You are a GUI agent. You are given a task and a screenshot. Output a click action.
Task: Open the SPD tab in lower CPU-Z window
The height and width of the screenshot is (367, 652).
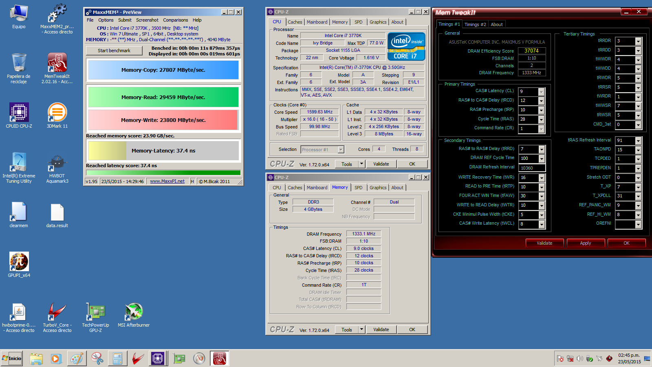pyautogui.click(x=358, y=188)
